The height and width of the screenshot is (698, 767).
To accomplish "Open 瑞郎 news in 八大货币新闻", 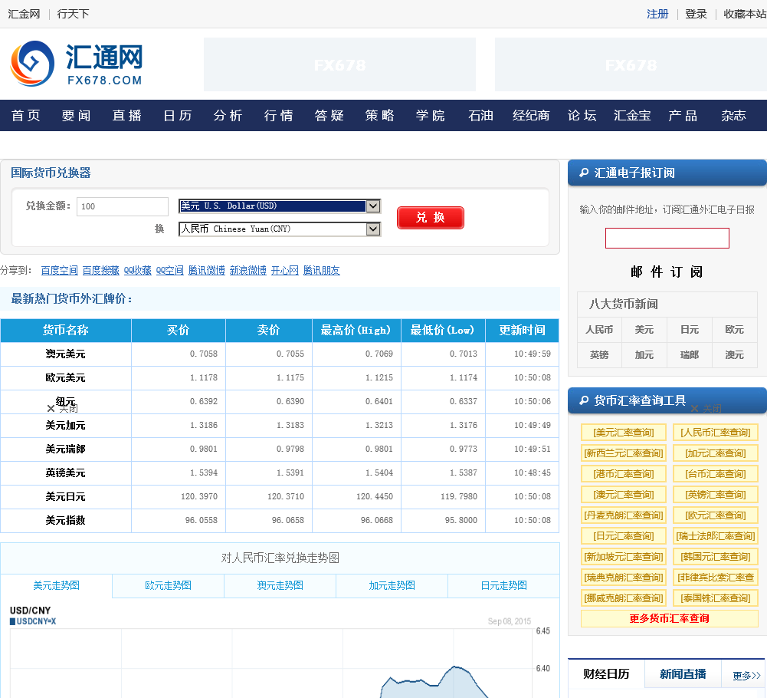I will pyautogui.click(x=689, y=354).
